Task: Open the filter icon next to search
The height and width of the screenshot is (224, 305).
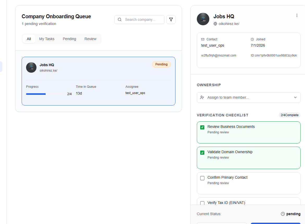Action: pos(171,20)
